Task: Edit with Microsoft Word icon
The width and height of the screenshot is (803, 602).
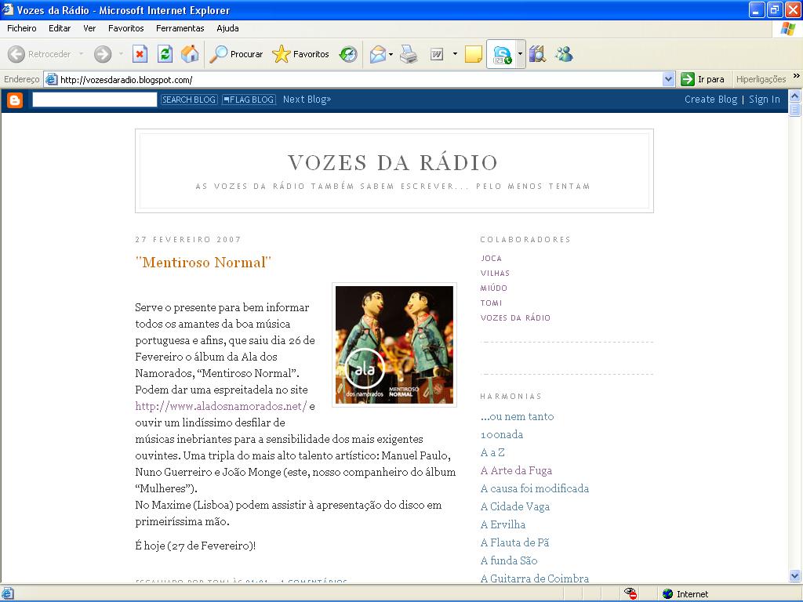Action: click(x=437, y=54)
